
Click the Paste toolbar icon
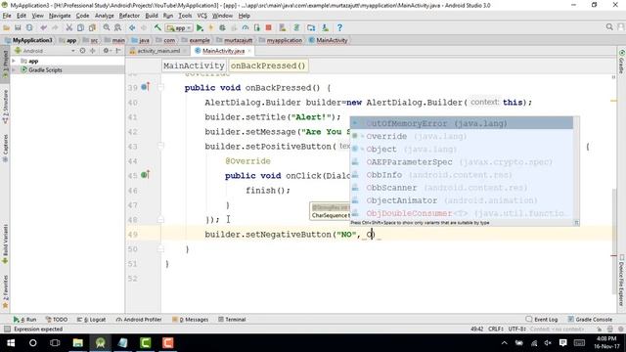click(x=92, y=27)
